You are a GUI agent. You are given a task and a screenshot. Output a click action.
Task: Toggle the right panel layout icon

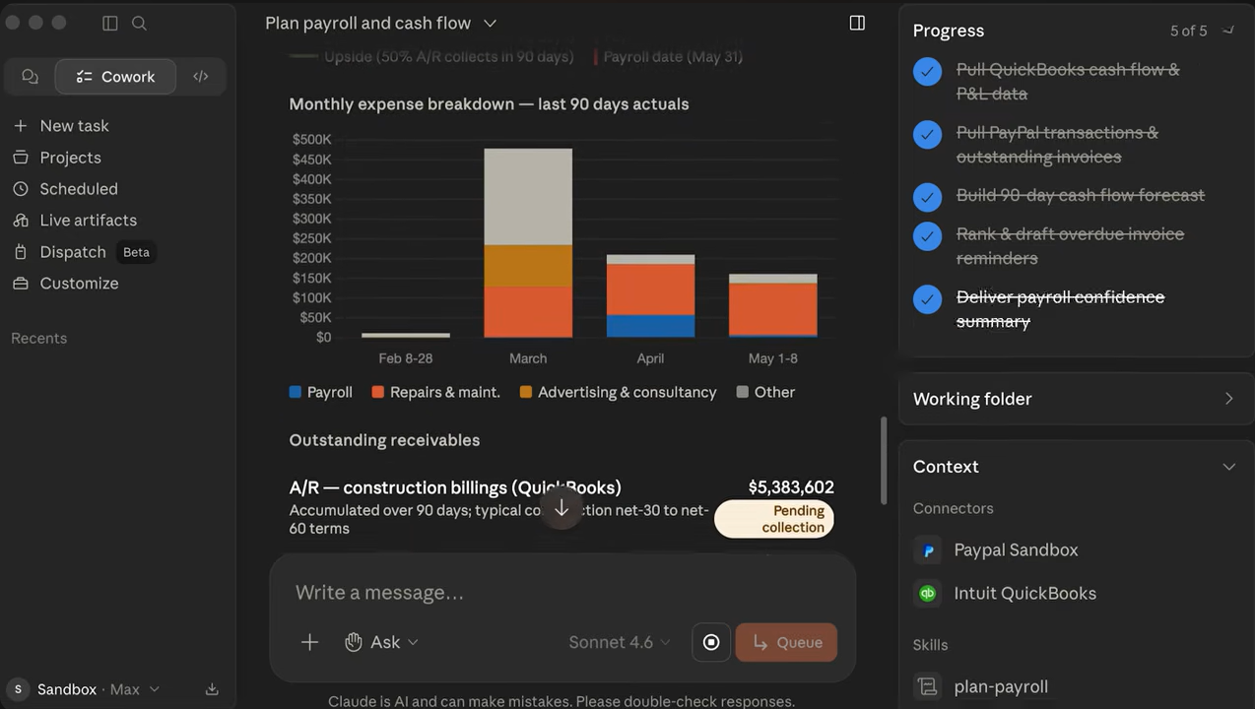857,23
